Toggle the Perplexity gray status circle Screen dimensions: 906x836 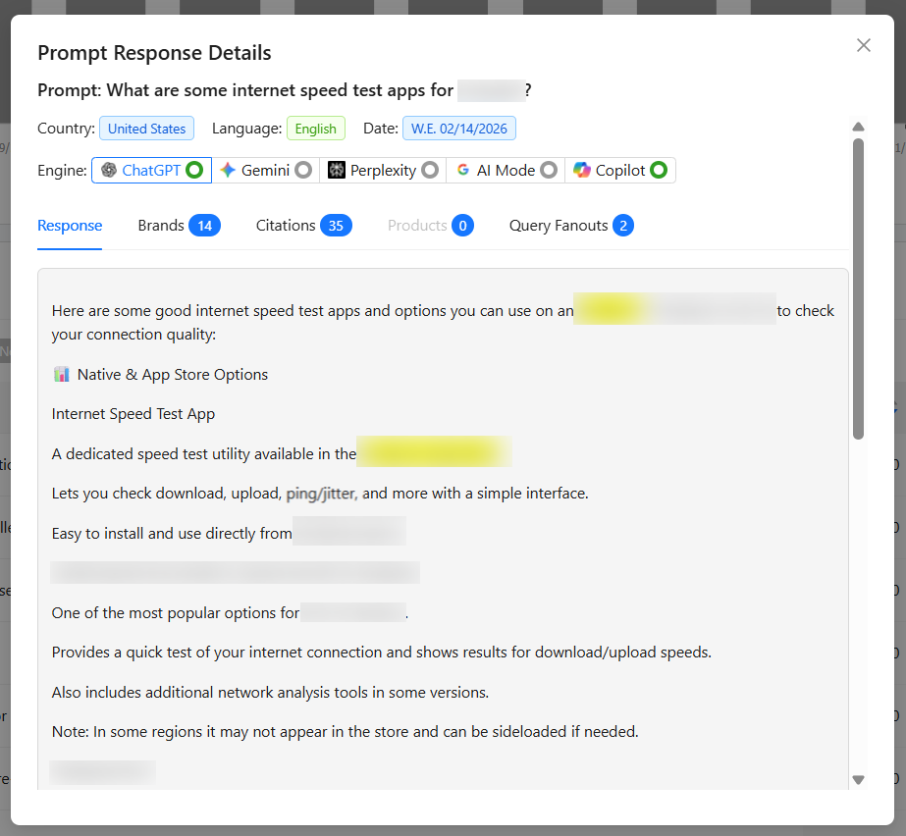(x=430, y=171)
